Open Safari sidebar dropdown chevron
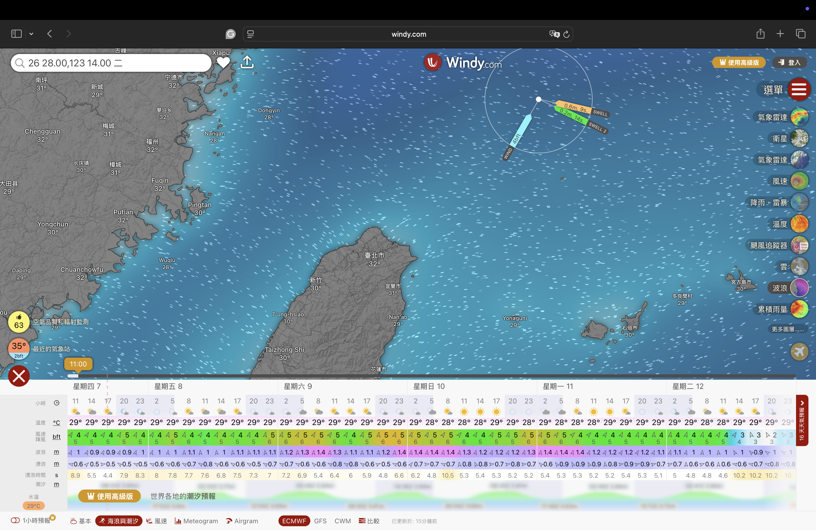Image resolution: width=816 pixels, height=530 pixels. 31,34
